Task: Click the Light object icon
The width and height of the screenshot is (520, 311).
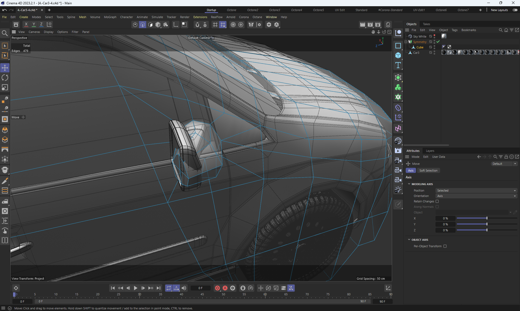Action: click(398, 190)
